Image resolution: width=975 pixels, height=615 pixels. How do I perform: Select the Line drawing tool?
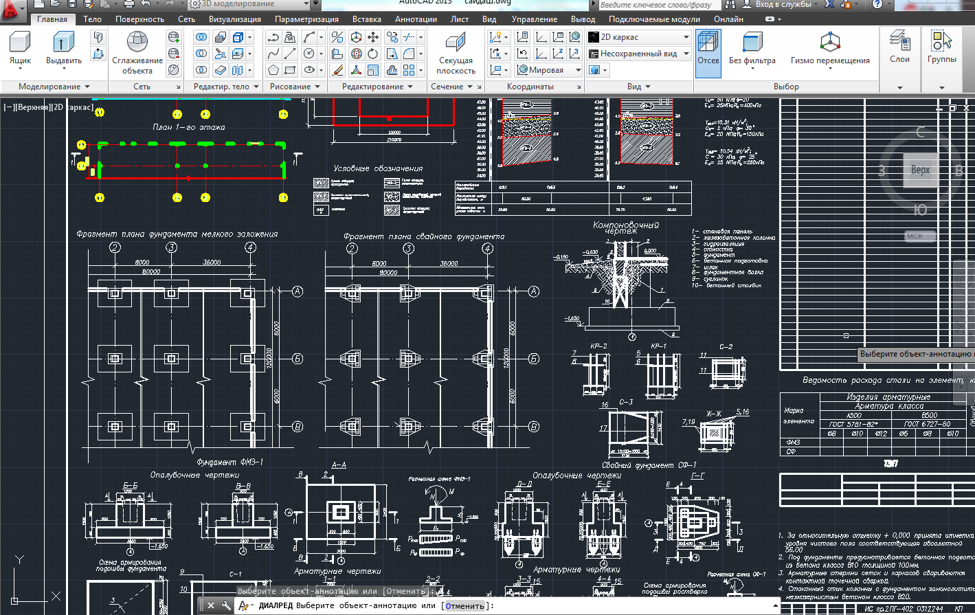pos(290,53)
